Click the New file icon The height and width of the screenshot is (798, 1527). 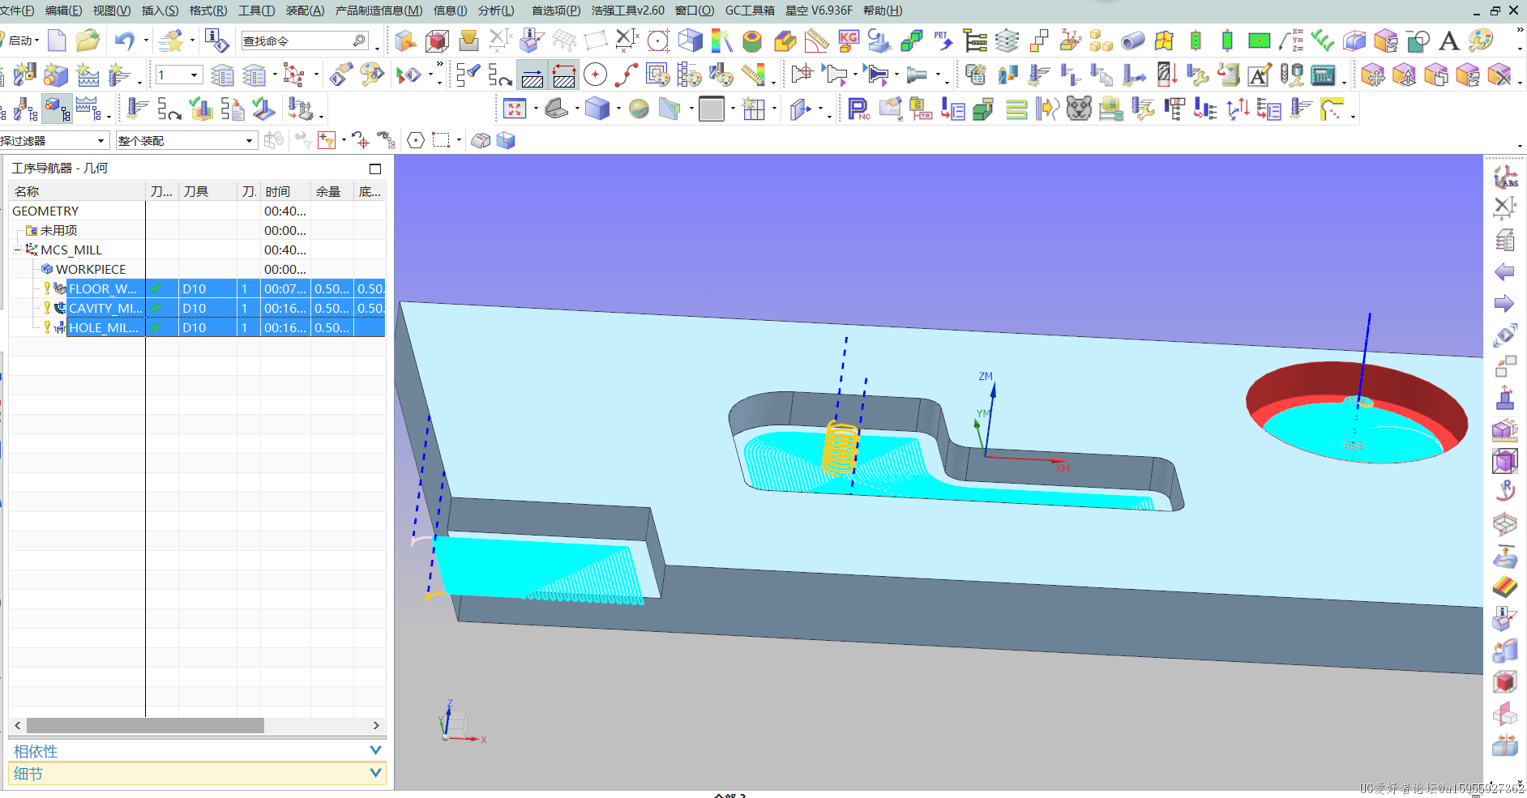click(x=57, y=41)
